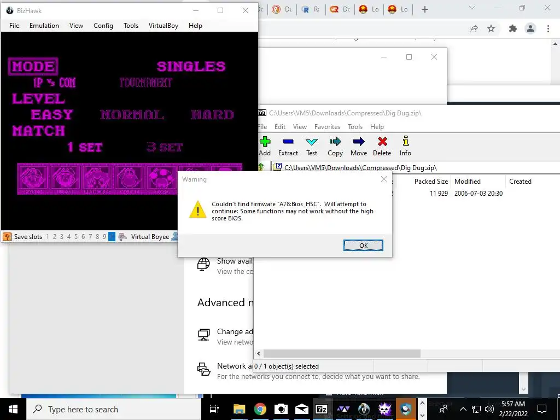Open File Explorer from the taskbar
The image size is (560, 420).
point(240,409)
